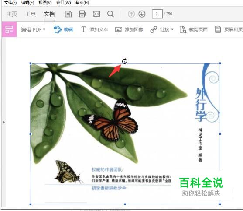Click the save floppy disk icon
Image resolution: width=243 pixels, height=211 pixels.
coord(68,14)
